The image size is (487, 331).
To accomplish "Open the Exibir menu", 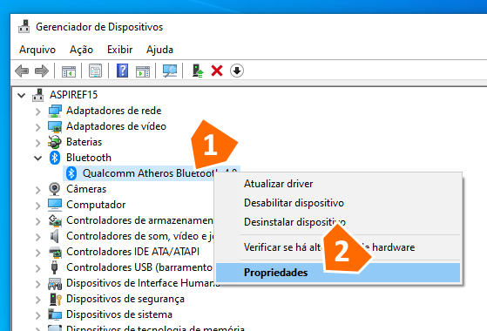I will click(120, 50).
